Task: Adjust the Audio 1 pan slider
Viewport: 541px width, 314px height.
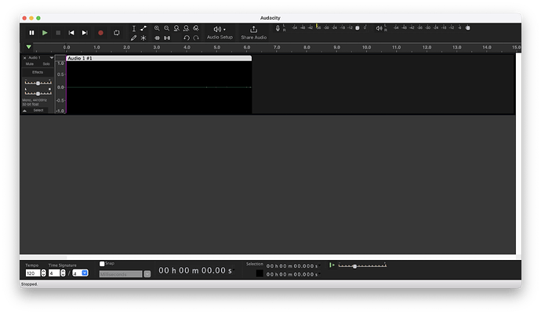Action: (38, 93)
